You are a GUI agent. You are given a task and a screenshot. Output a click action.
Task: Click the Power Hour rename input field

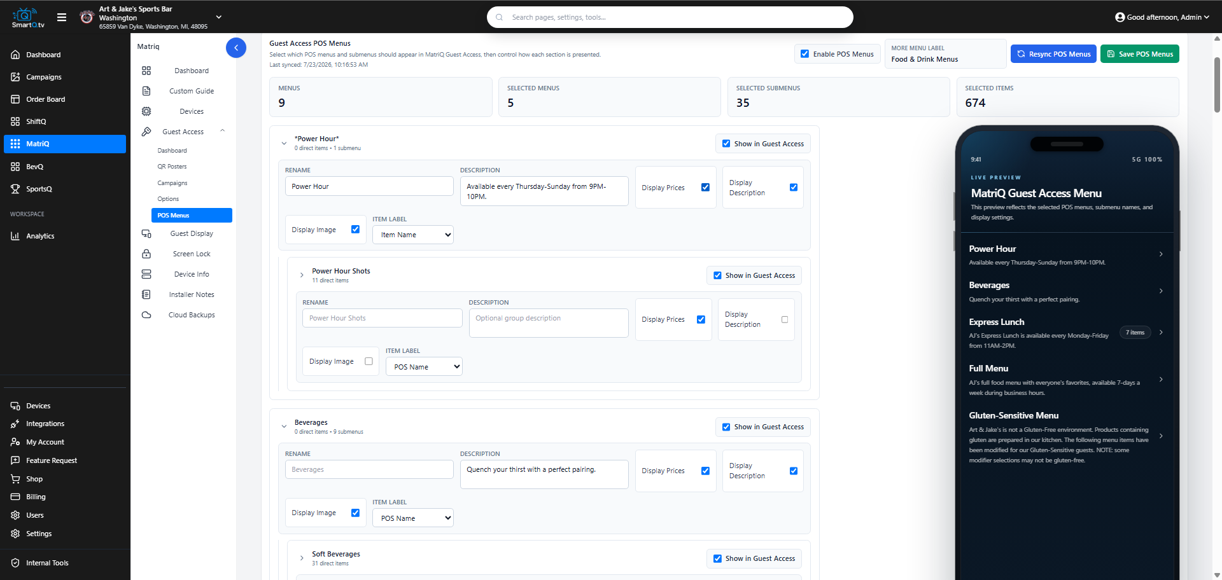[369, 186]
